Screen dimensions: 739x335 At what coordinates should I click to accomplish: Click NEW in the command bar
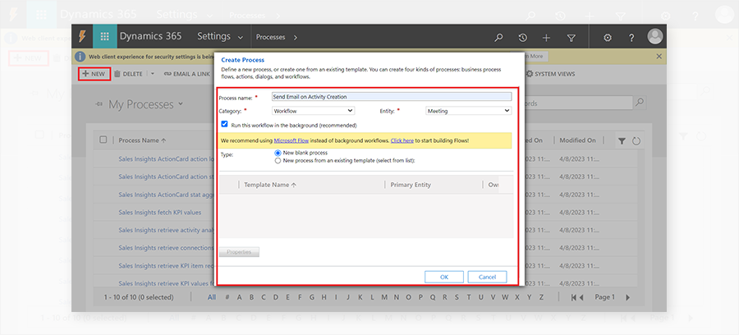[x=94, y=74]
